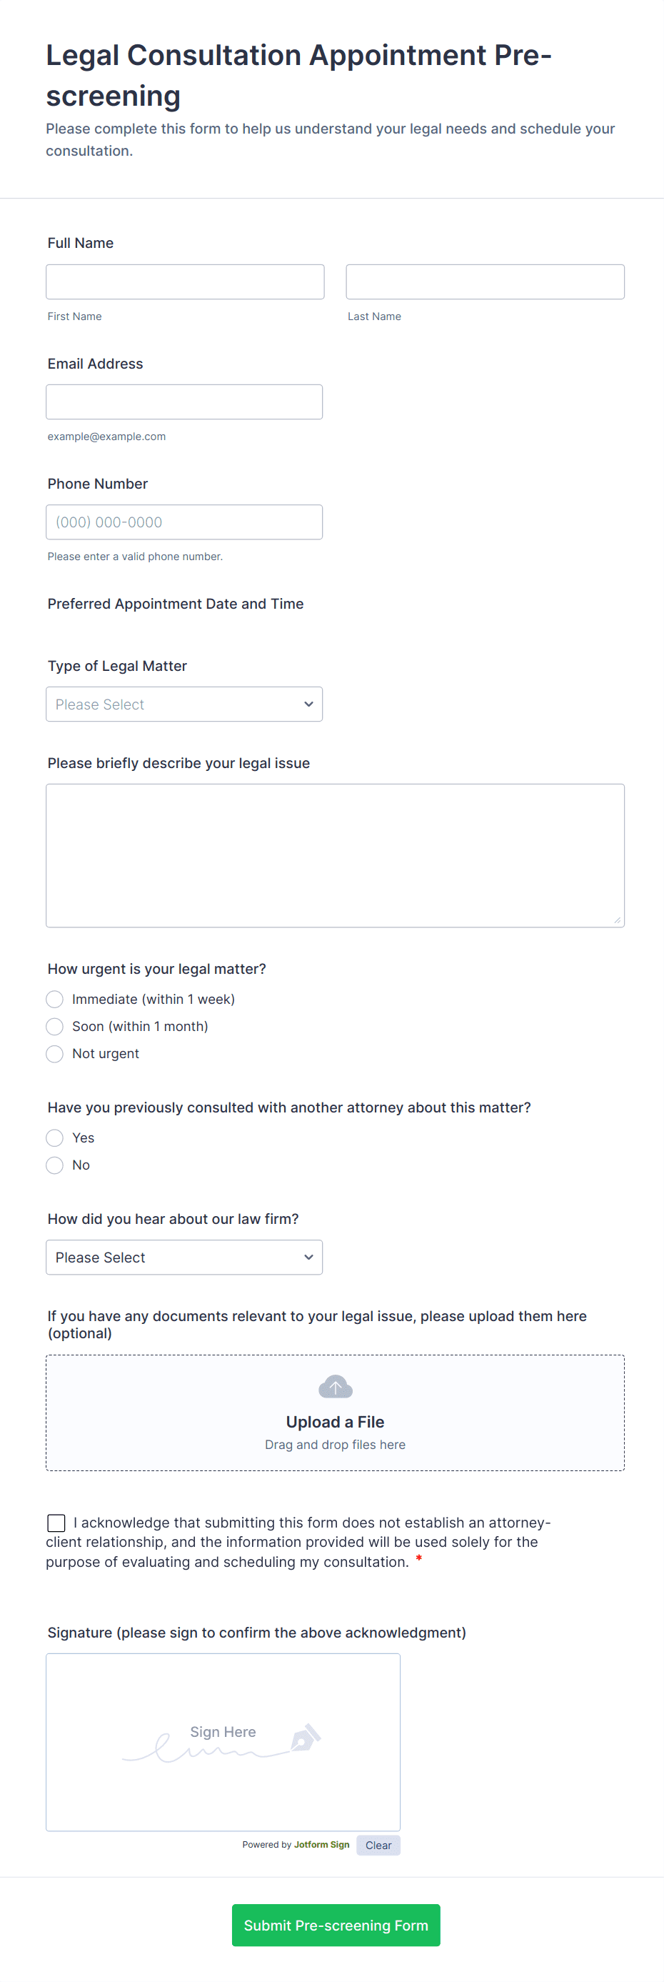Select Soon (within 1 month) option

pos(54,1027)
